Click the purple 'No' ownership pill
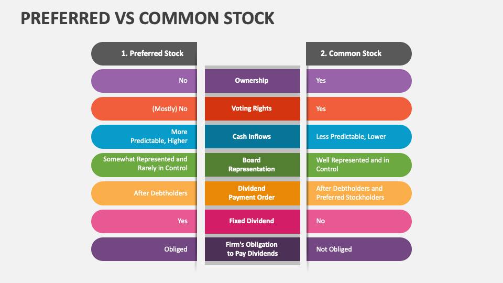This screenshot has height=283, width=503. (144, 81)
